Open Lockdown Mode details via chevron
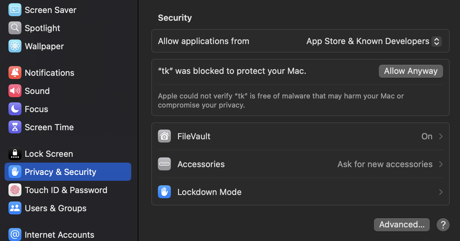 (441, 192)
